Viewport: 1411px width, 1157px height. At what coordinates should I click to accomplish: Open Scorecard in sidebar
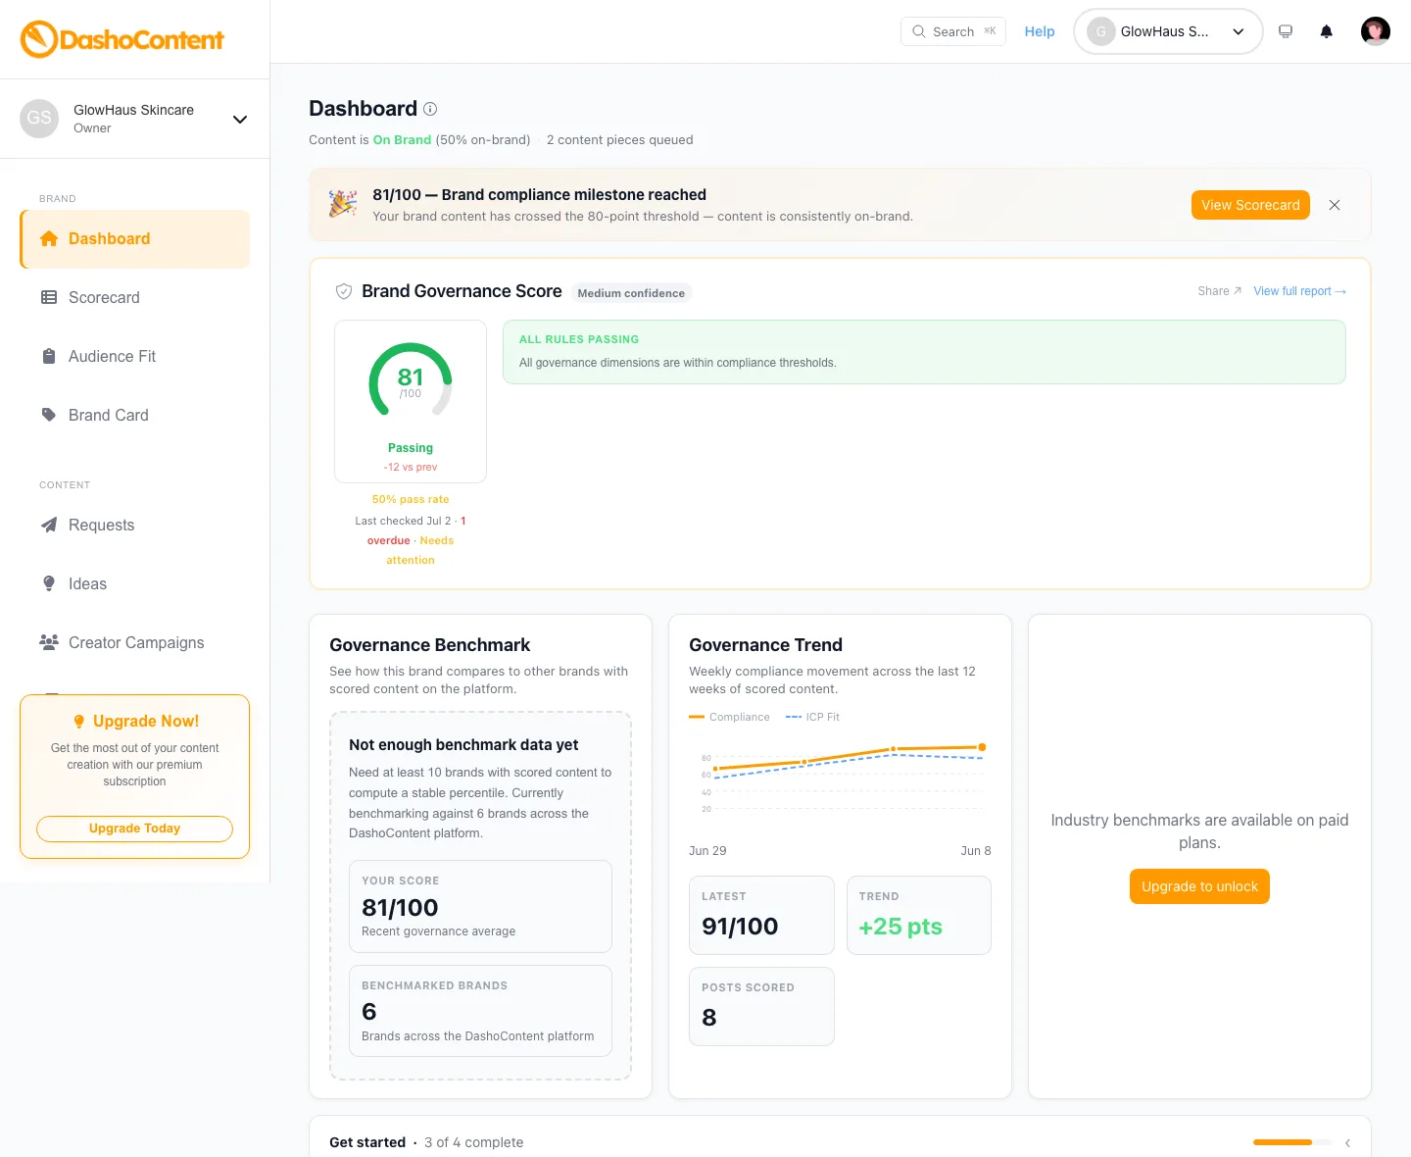pyautogui.click(x=135, y=297)
